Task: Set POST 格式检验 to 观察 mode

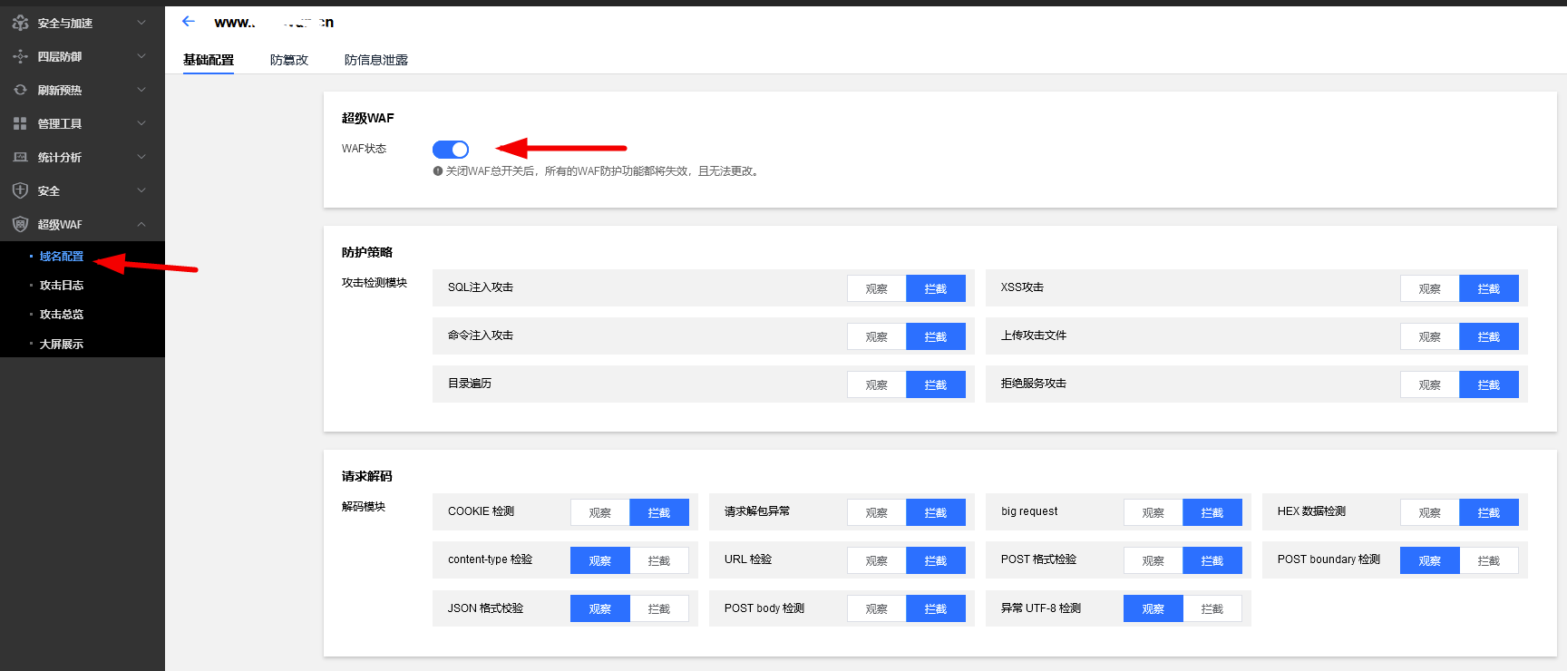Action: [1153, 560]
